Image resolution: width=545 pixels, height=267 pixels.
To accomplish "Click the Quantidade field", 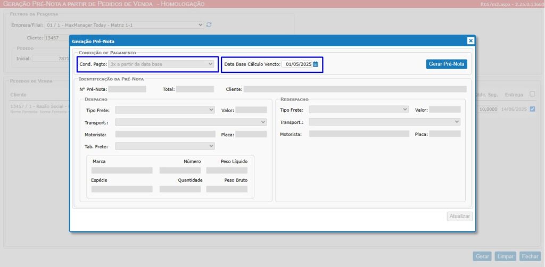I will 180,189.
